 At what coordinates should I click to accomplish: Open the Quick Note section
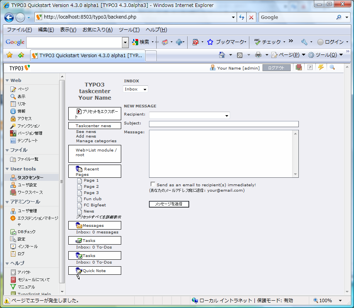click(x=95, y=271)
